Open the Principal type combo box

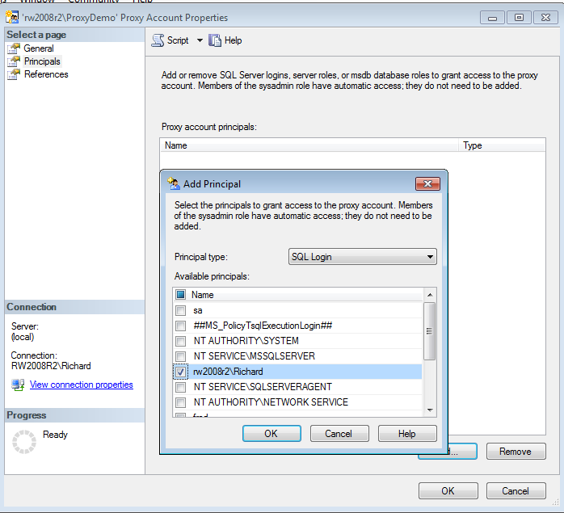click(x=363, y=257)
